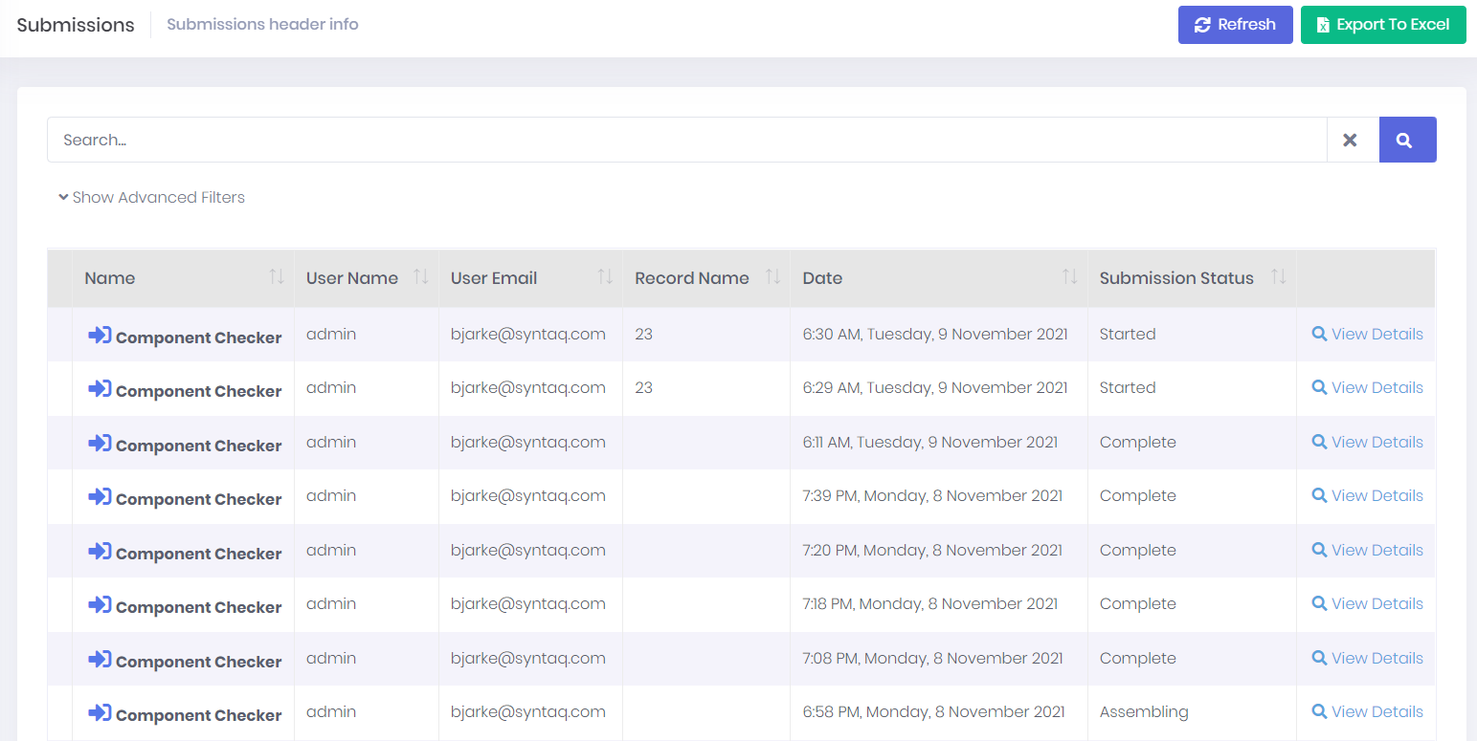Click sort arrows on User Name column
This screenshot has height=741, width=1477.
click(420, 277)
